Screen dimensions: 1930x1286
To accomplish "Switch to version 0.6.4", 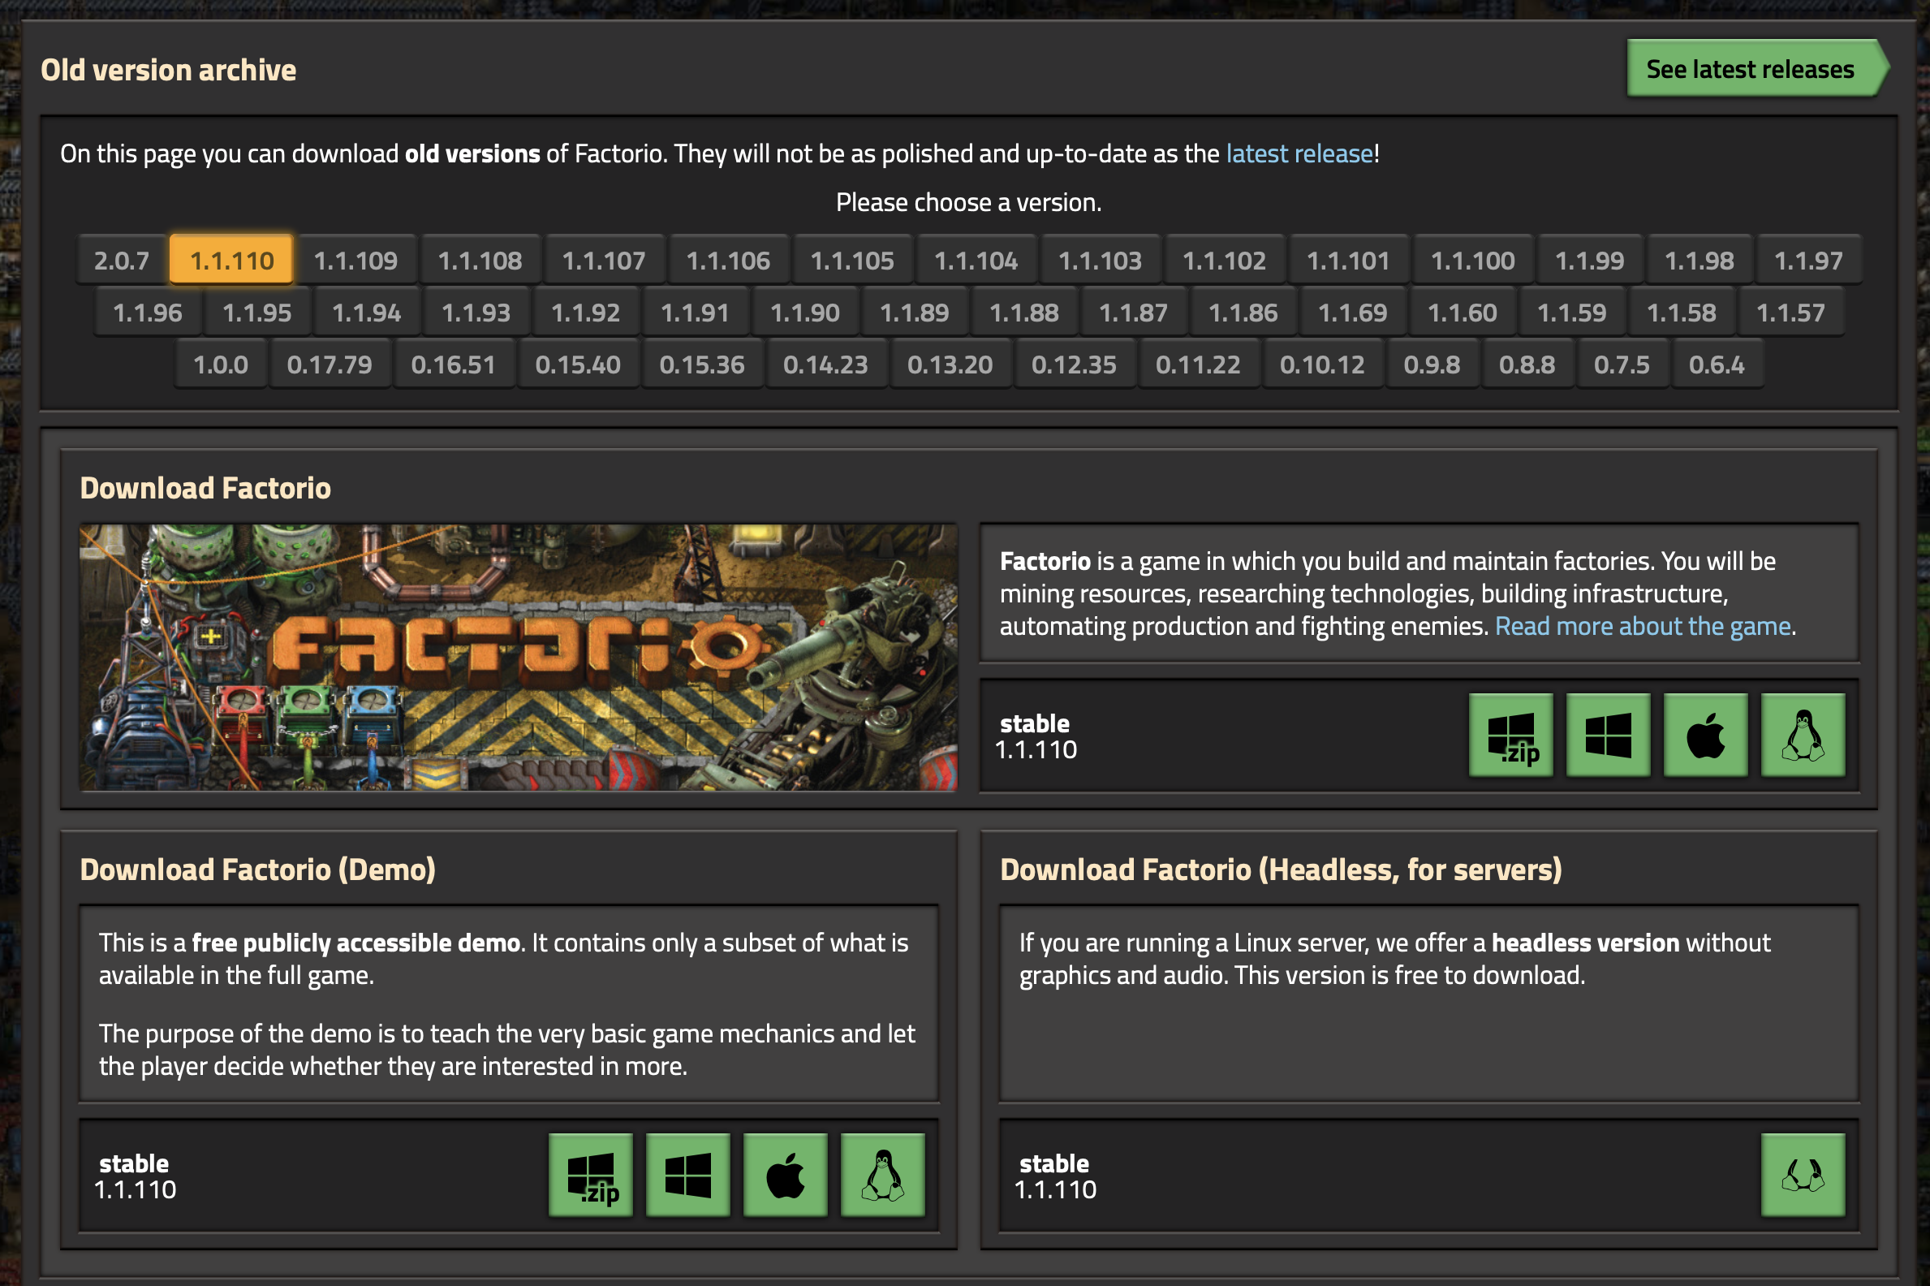I will (x=1717, y=365).
